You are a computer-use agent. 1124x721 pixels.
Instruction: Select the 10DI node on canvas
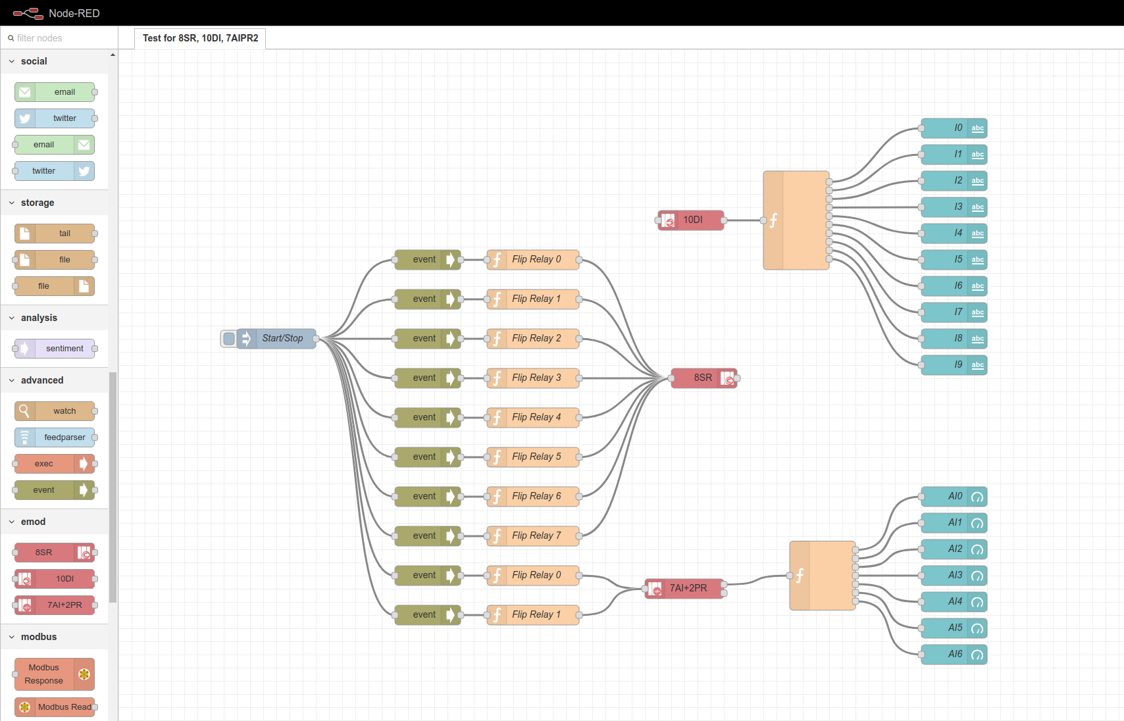(691, 220)
